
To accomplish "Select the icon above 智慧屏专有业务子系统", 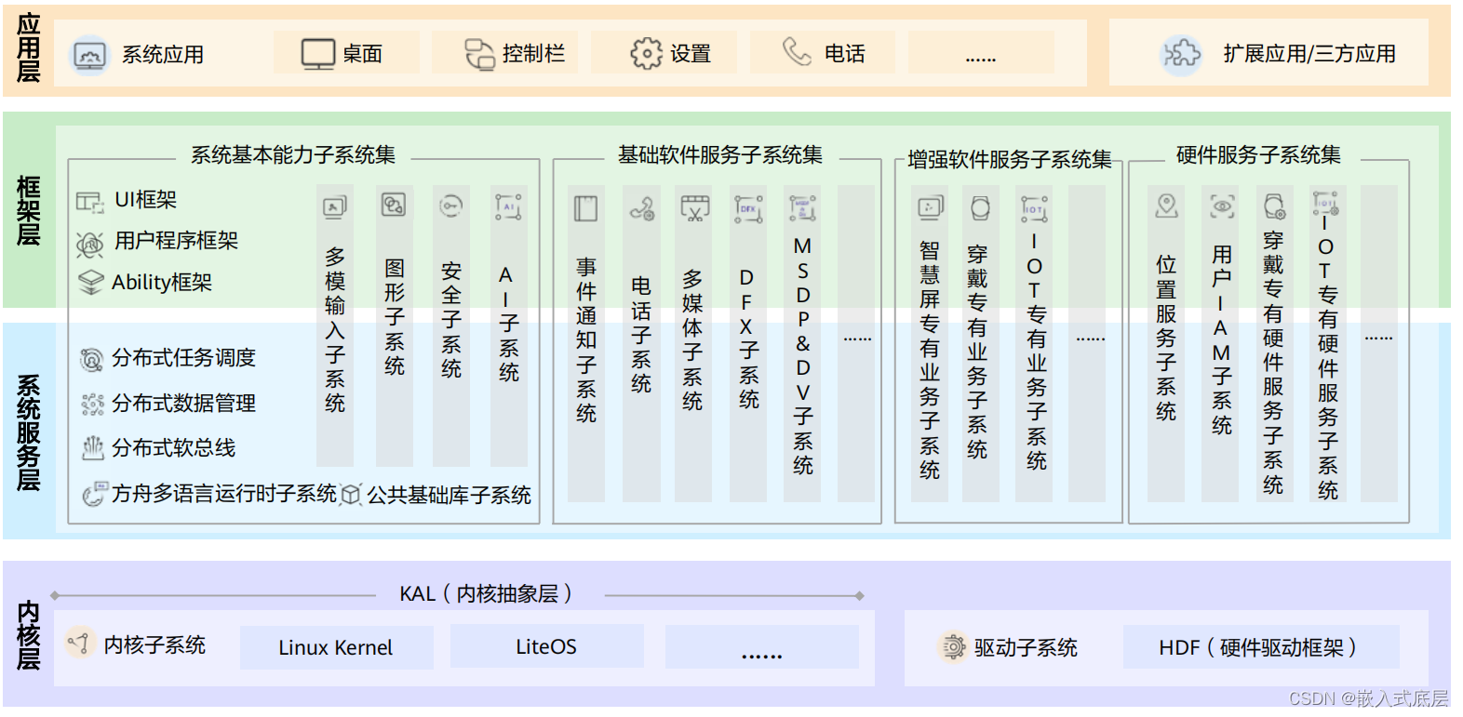I will [x=930, y=207].
